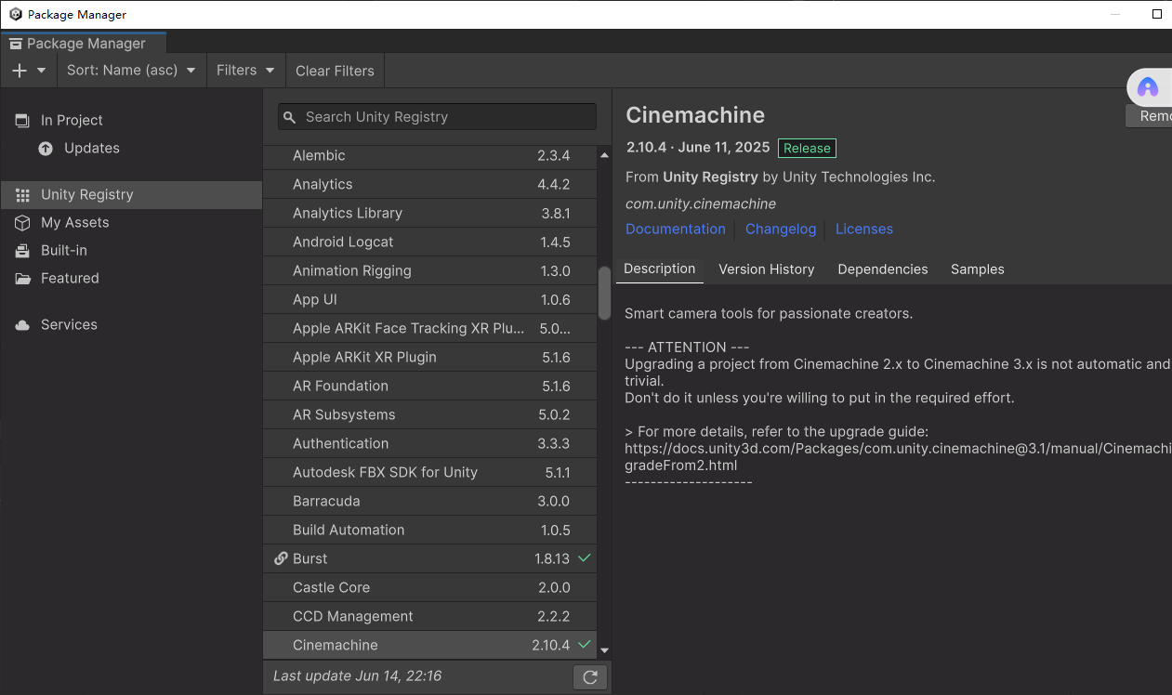Select the App UI package

point(430,299)
